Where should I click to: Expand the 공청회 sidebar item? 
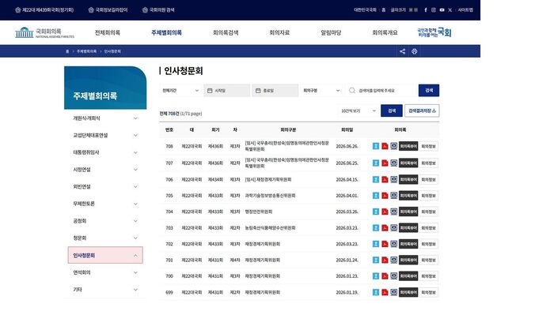(x=105, y=221)
